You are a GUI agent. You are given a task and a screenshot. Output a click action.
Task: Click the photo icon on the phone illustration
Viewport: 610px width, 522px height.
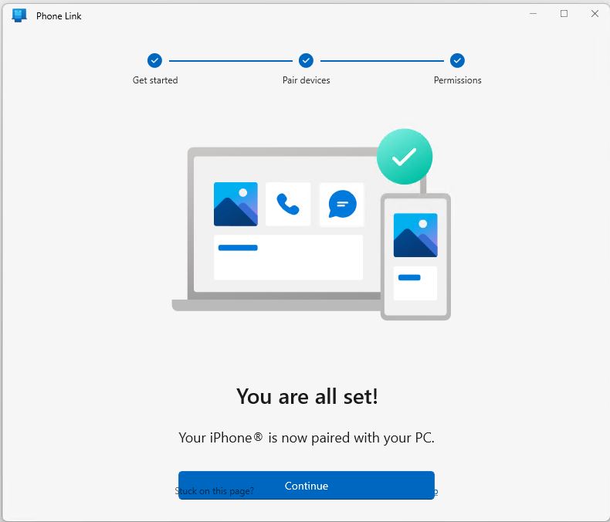point(415,236)
